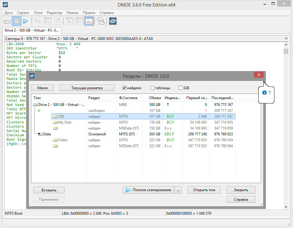This screenshot has height=228, width=293.
Task: Click the file list panel toolbar icon
Action: (79, 21)
